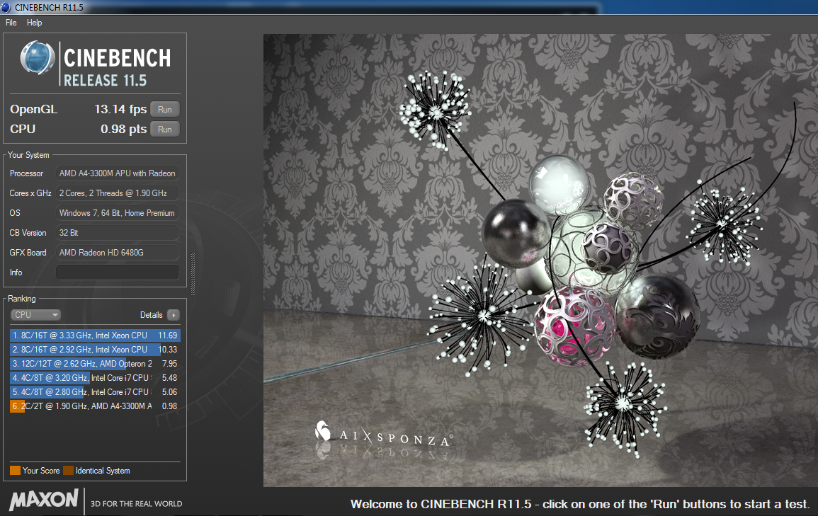Open the Help menu
Image resolution: width=818 pixels, height=516 pixels.
tap(35, 23)
